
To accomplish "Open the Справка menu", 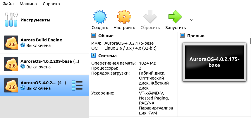I will pos(51,4).
